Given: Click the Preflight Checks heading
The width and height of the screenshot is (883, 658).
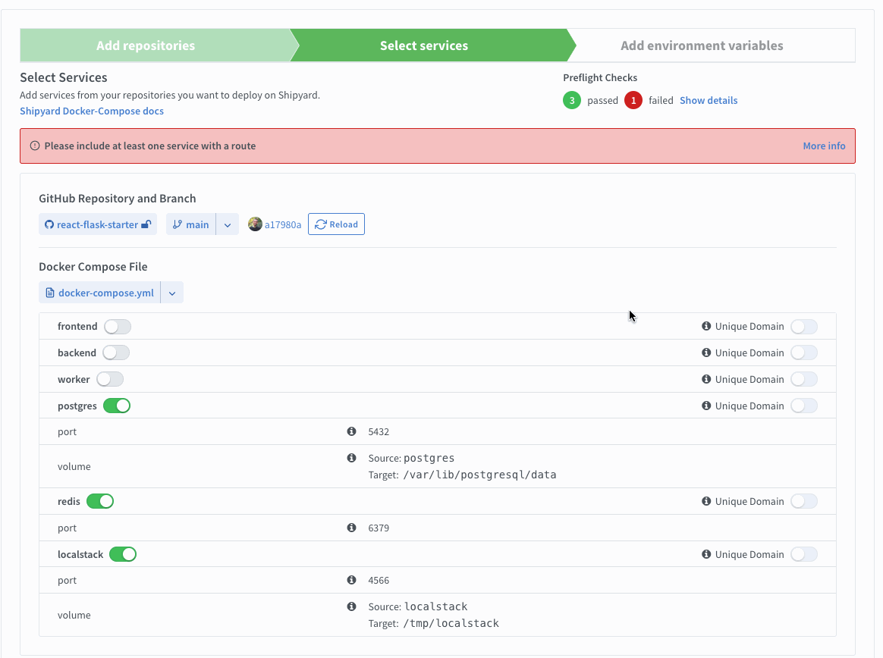Looking at the screenshot, I should click(x=600, y=77).
